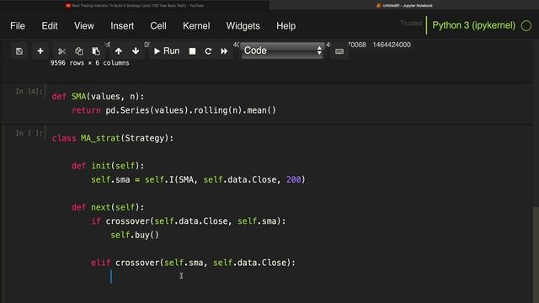Screen dimensions: 539x303
Task: Open the Widgets menu
Action: click(243, 26)
